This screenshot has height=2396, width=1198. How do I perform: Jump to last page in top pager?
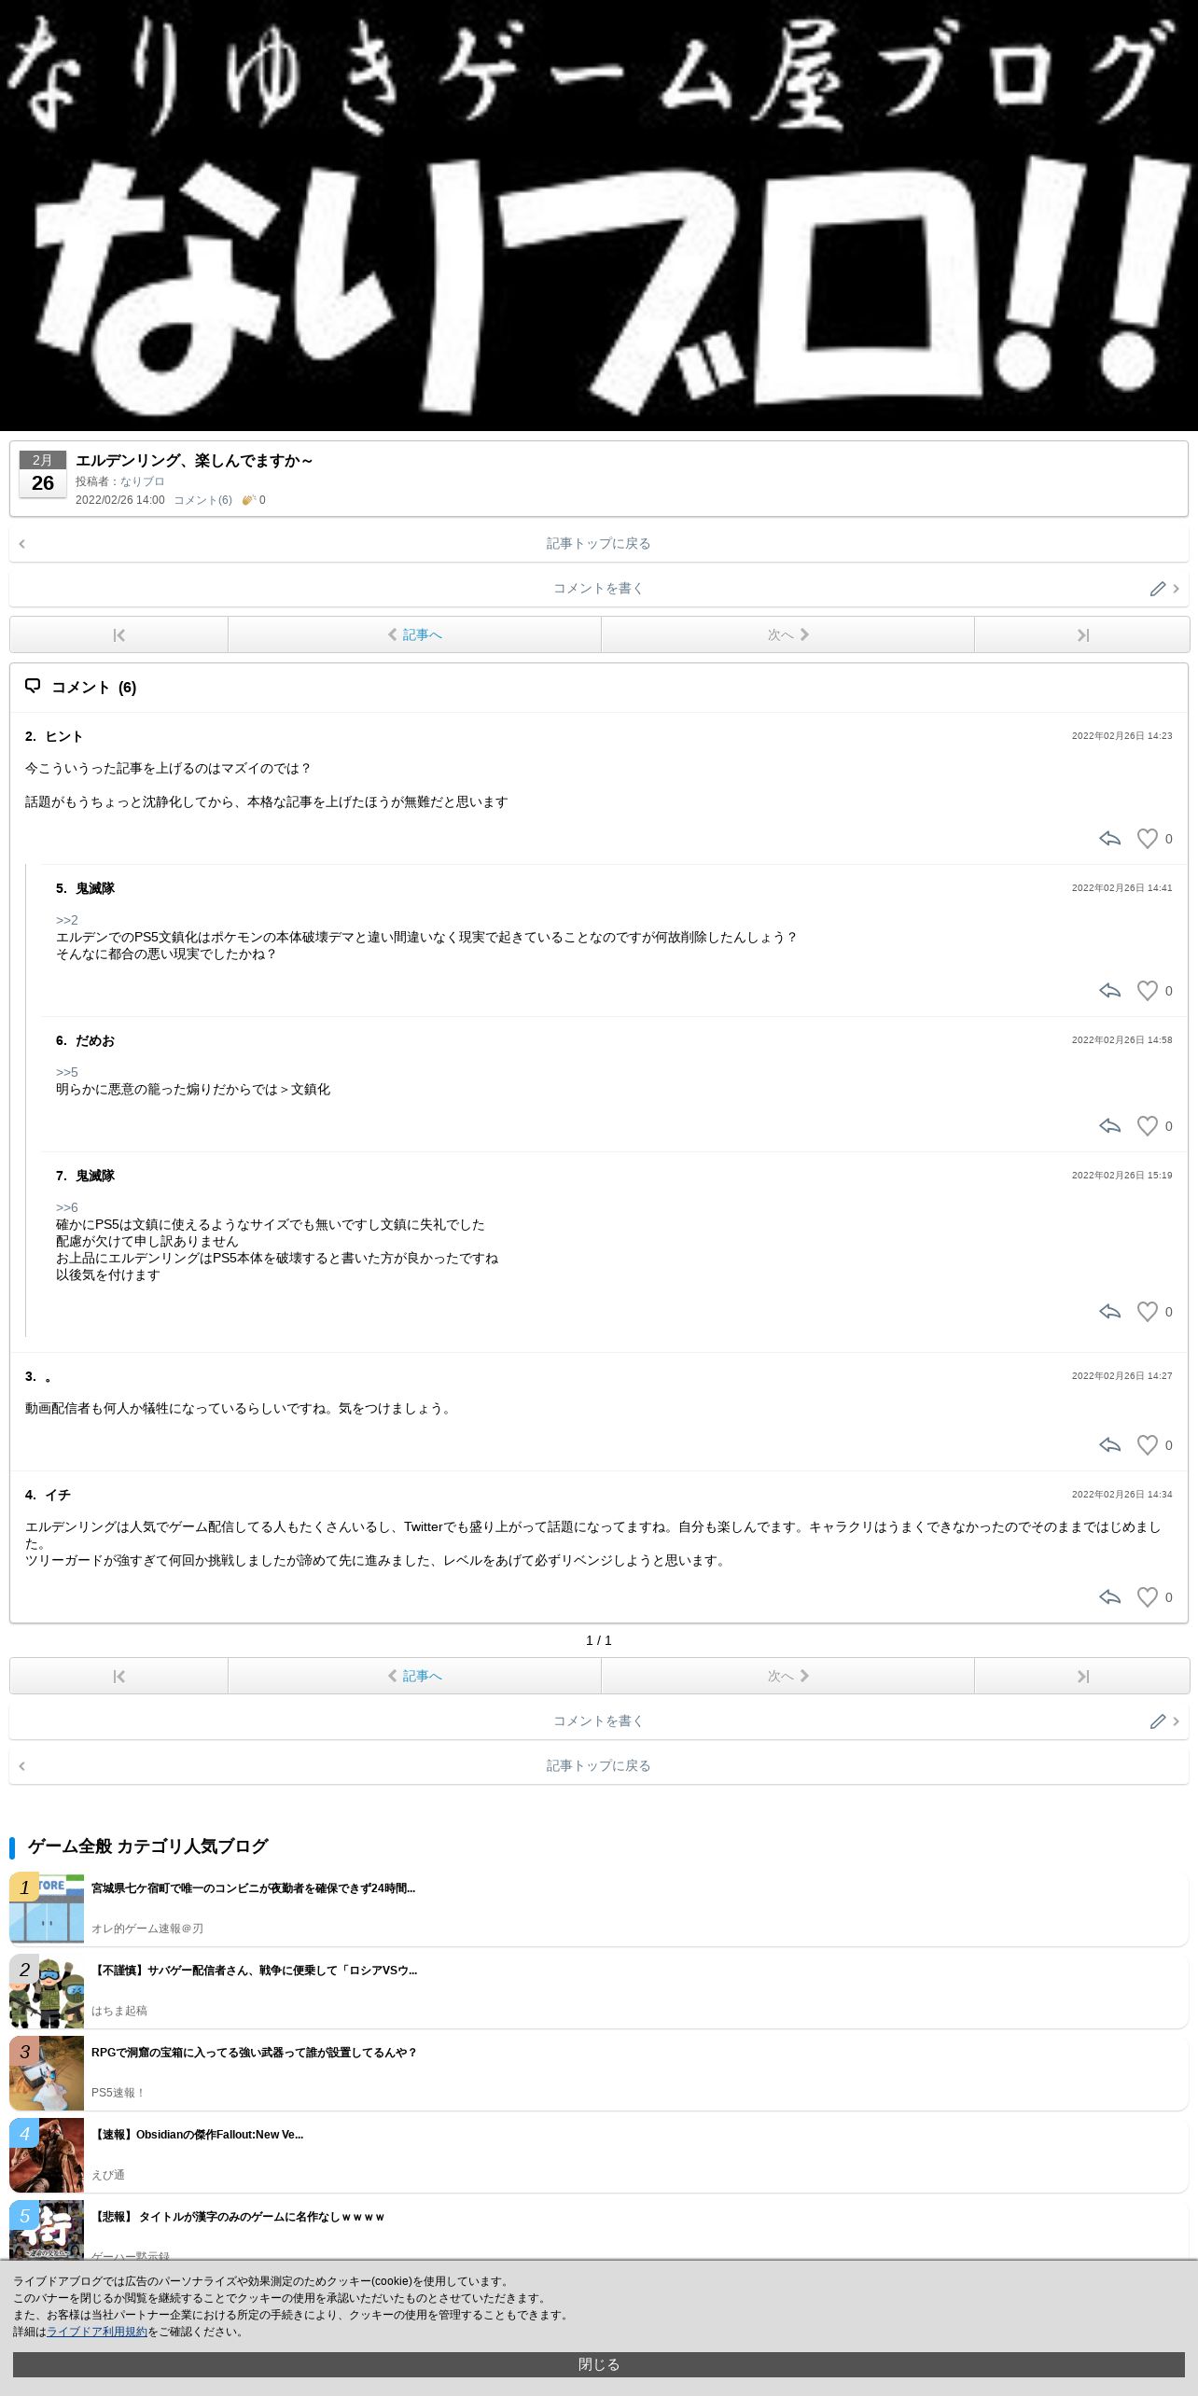1082,635
